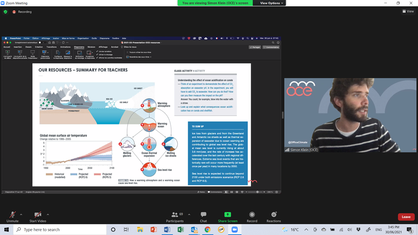Click the Unmute microphone icon
This screenshot has width=418, height=235.
[x=12, y=215]
